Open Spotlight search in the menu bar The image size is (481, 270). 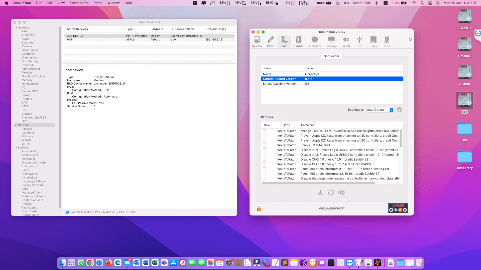point(422,3)
